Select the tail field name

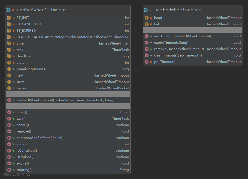pyautogui.click(x=156, y=24)
